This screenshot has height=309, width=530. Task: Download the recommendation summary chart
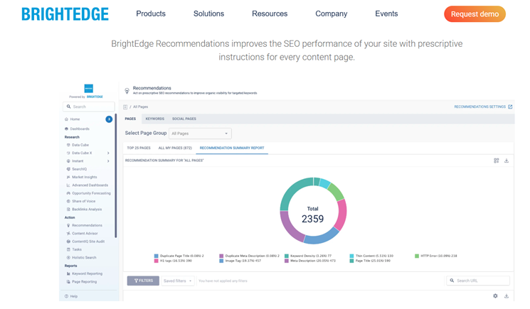pyautogui.click(x=507, y=161)
